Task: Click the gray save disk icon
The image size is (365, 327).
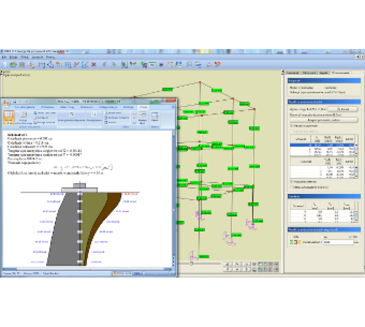Action: 22,65
